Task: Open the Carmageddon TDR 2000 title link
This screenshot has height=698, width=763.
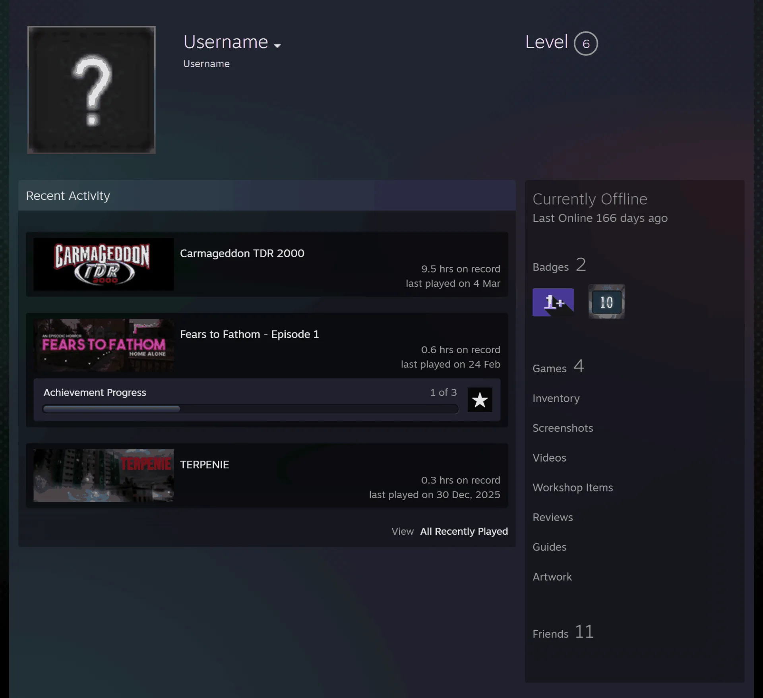Action: pos(242,253)
